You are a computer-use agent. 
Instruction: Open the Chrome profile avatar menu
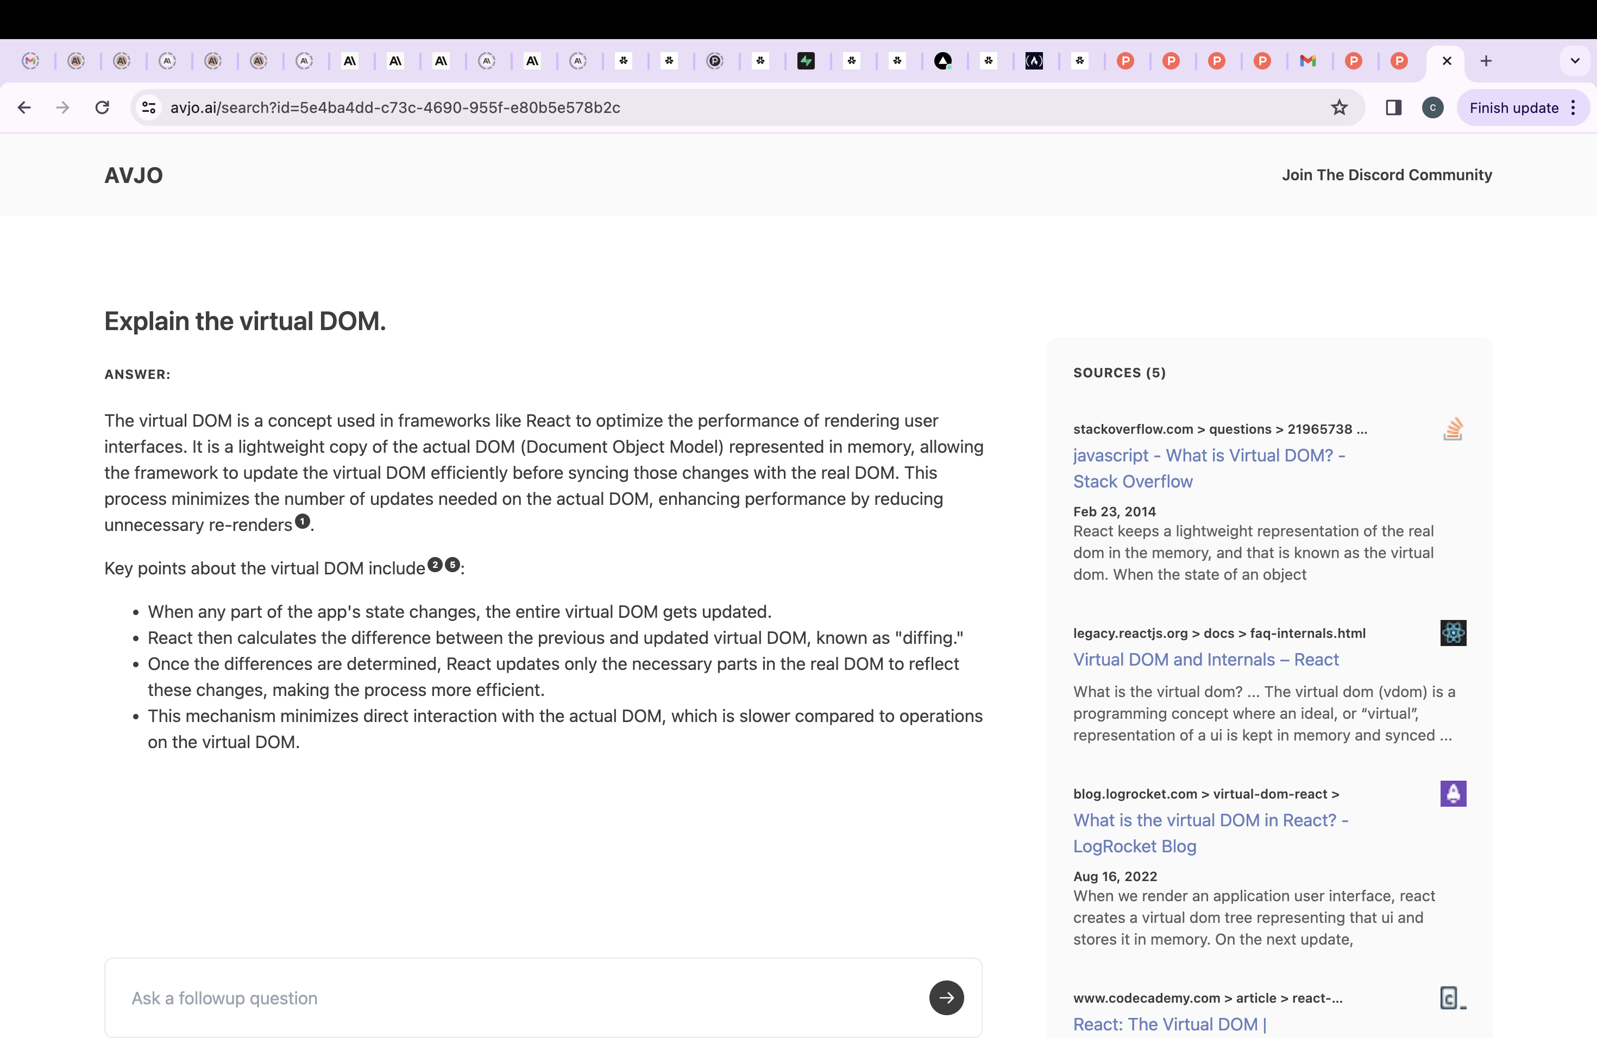[1432, 108]
